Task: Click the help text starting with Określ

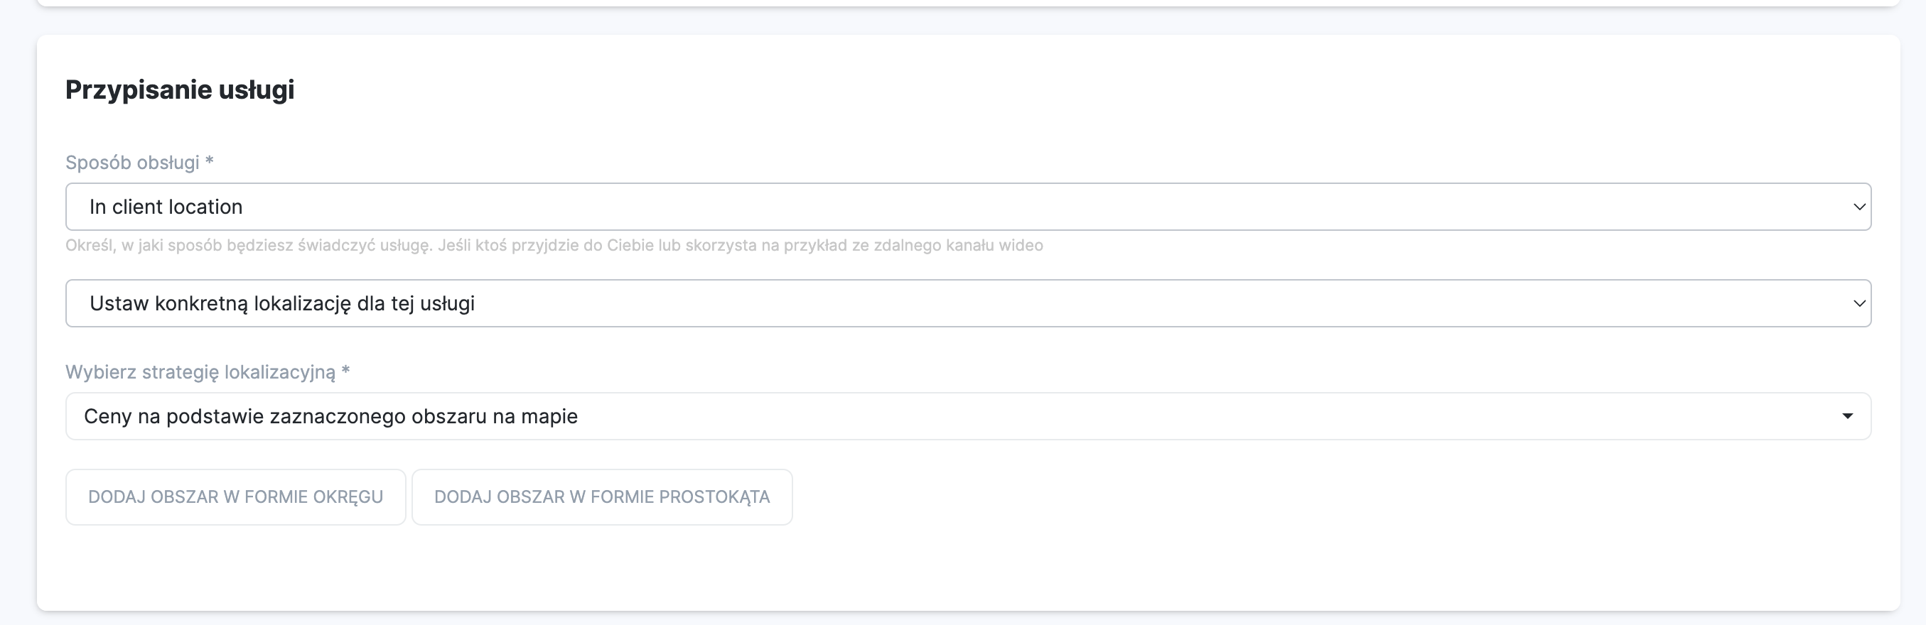Action: coord(553,245)
